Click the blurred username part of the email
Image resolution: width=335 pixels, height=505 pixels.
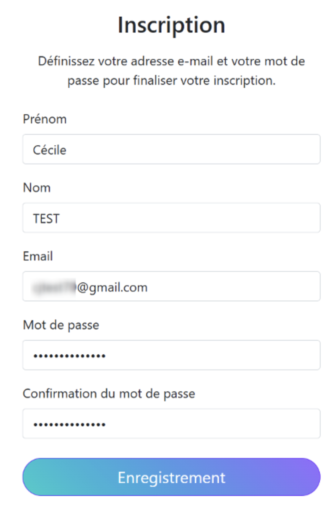(x=54, y=287)
